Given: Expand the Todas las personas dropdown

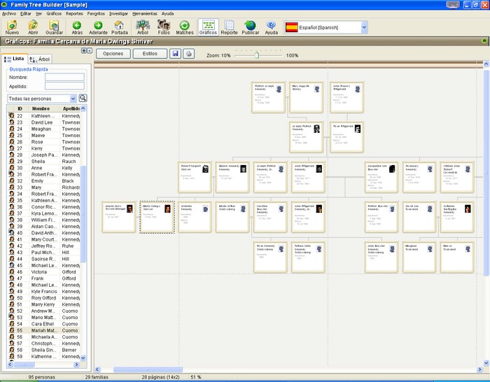Looking at the screenshot, I should point(73,99).
